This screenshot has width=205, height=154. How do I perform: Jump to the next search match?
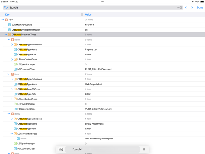(x=192, y=7)
